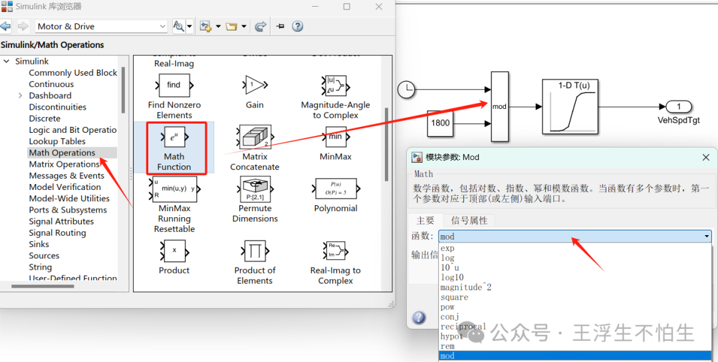Click the Real-Imag to Complex block icon
Viewport: 718px width, 362px height.
pos(335,251)
